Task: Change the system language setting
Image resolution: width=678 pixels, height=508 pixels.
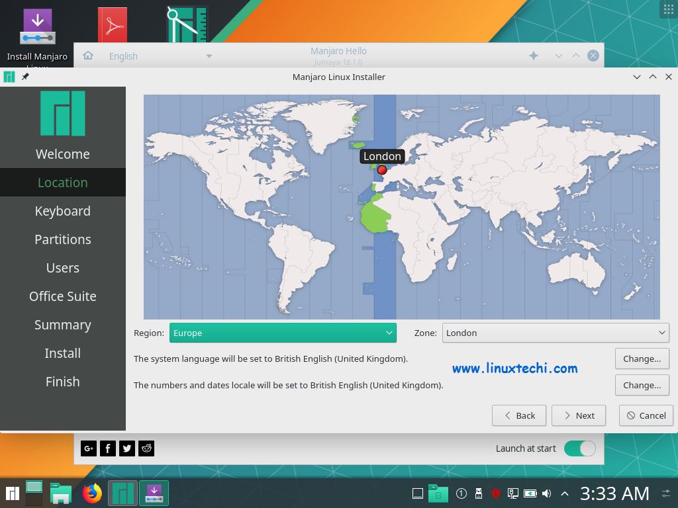Action: (x=642, y=359)
